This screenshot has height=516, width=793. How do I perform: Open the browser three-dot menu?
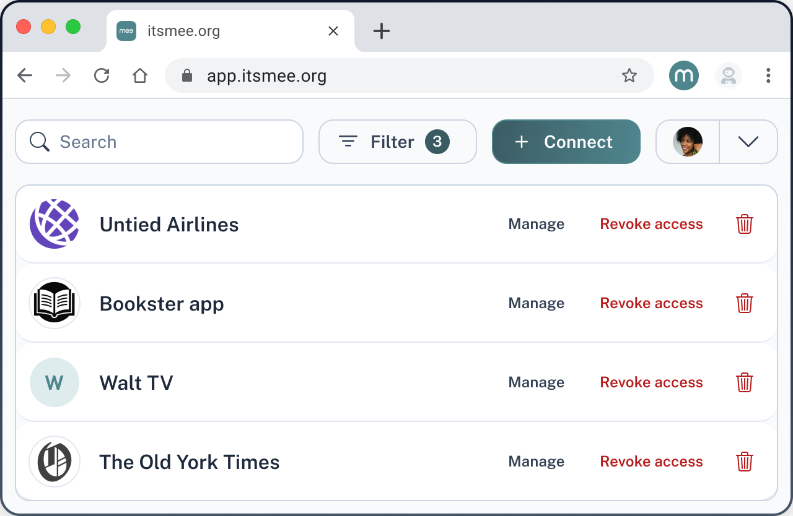(768, 75)
